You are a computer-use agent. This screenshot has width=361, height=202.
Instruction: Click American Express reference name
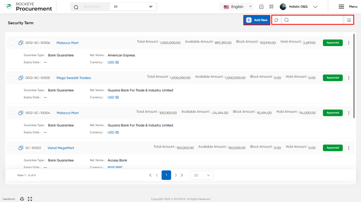121,55
